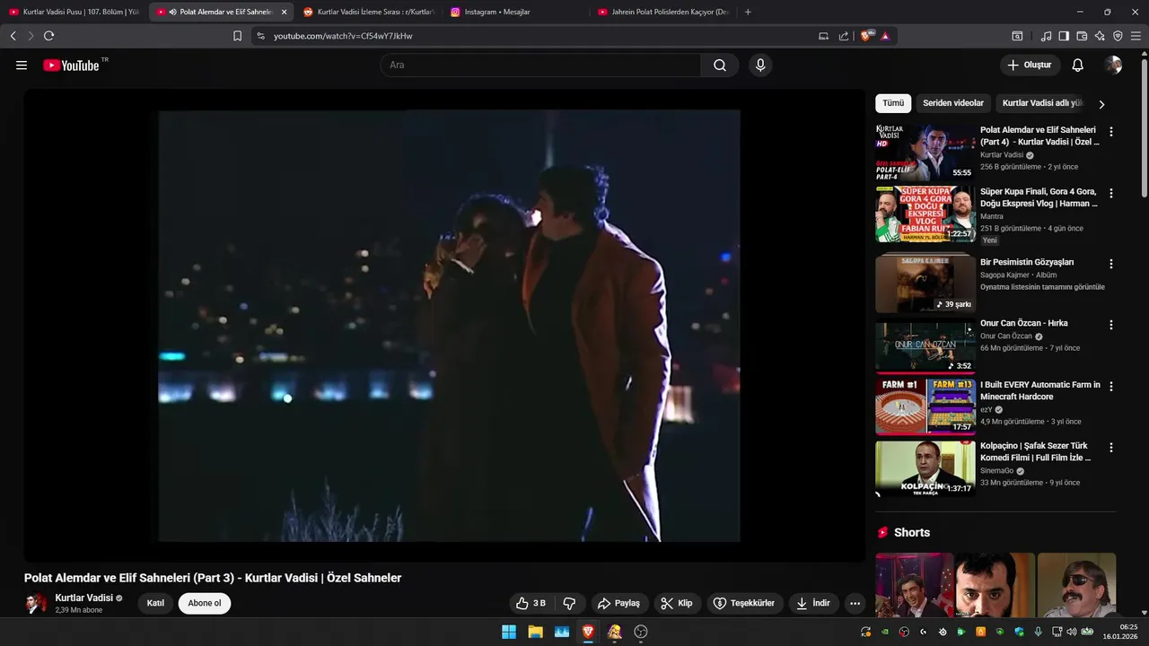1149x646 pixels.
Task: Click the YouTube Ara search field
Action: click(540, 65)
